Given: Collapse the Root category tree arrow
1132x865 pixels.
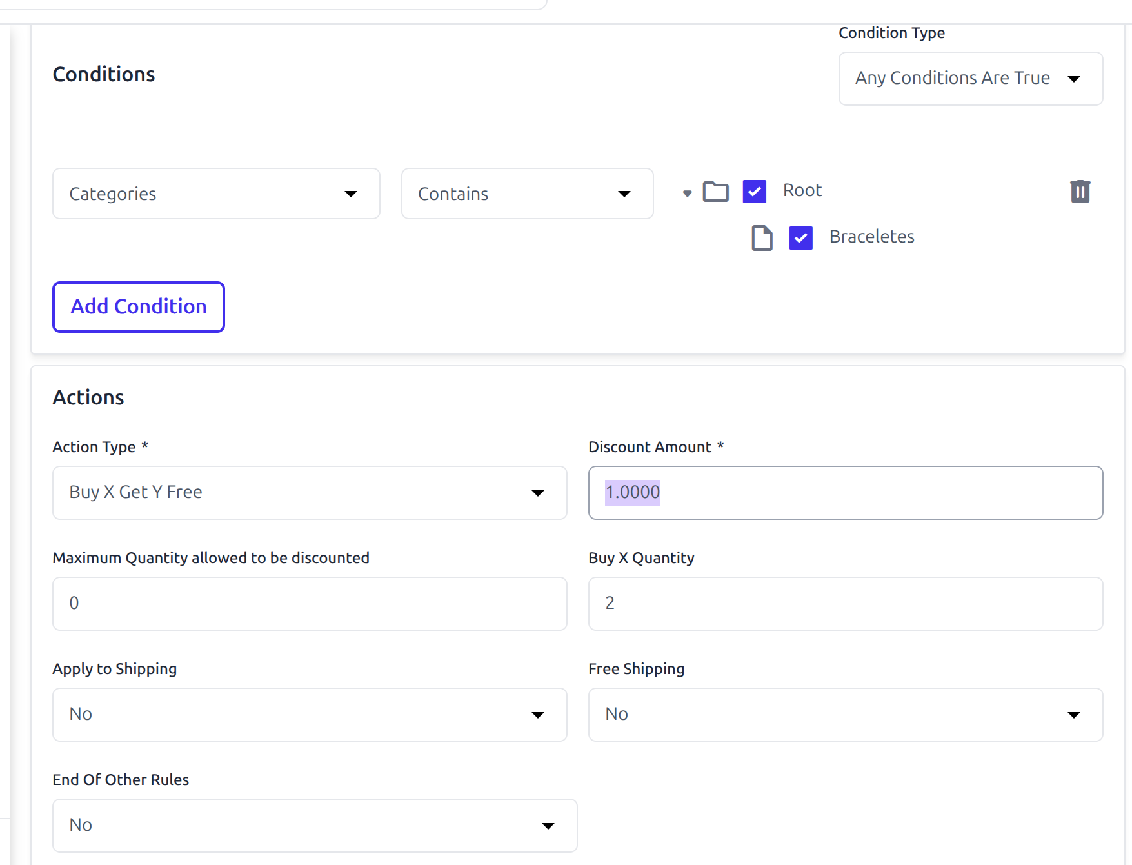Looking at the screenshot, I should [687, 193].
